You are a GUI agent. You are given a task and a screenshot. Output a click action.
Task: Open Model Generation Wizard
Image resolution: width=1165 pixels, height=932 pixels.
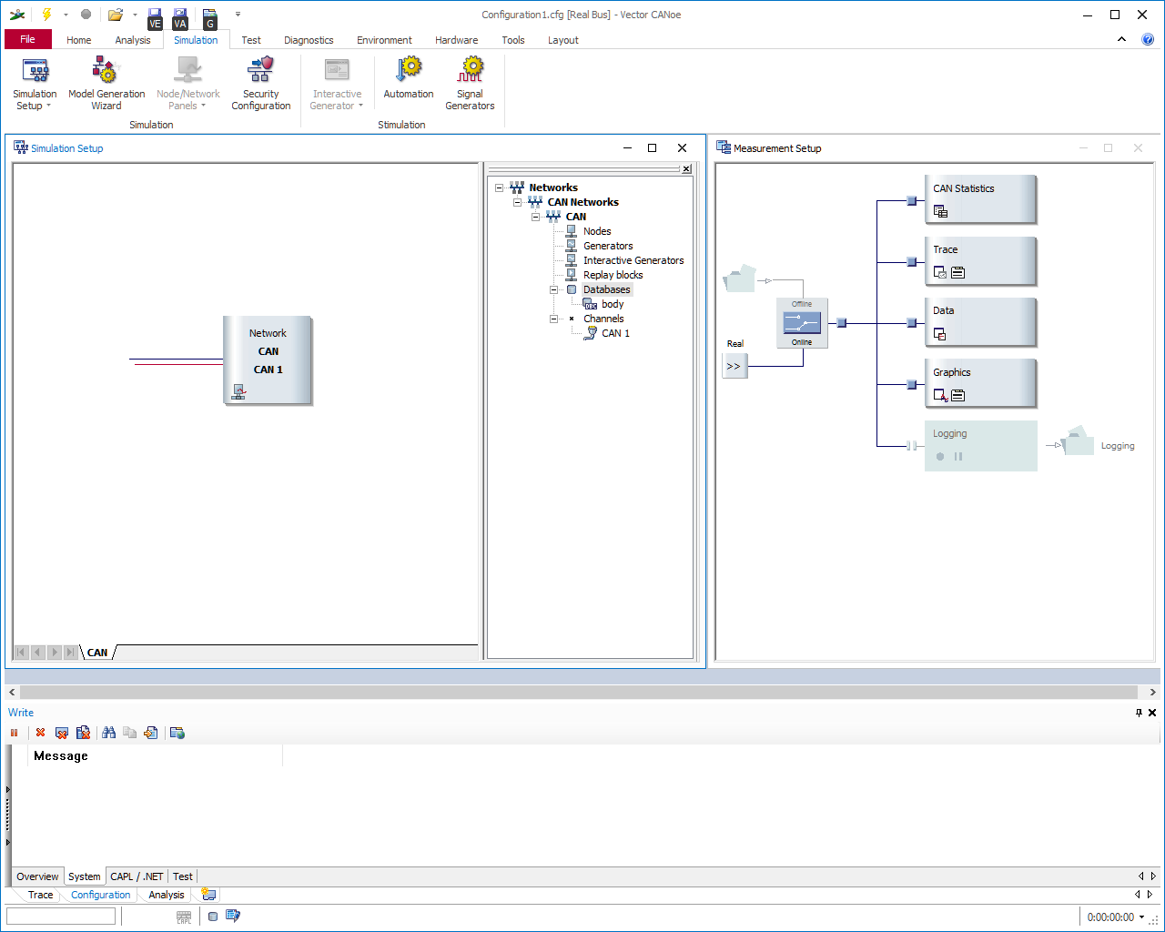click(106, 83)
